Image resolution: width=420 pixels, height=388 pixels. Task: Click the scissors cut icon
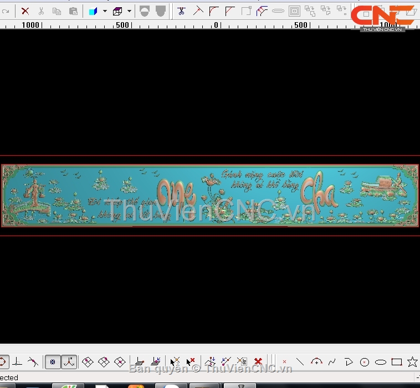tap(41, 11)
